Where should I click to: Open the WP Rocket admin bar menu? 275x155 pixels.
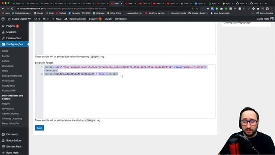tap(121, 19)
